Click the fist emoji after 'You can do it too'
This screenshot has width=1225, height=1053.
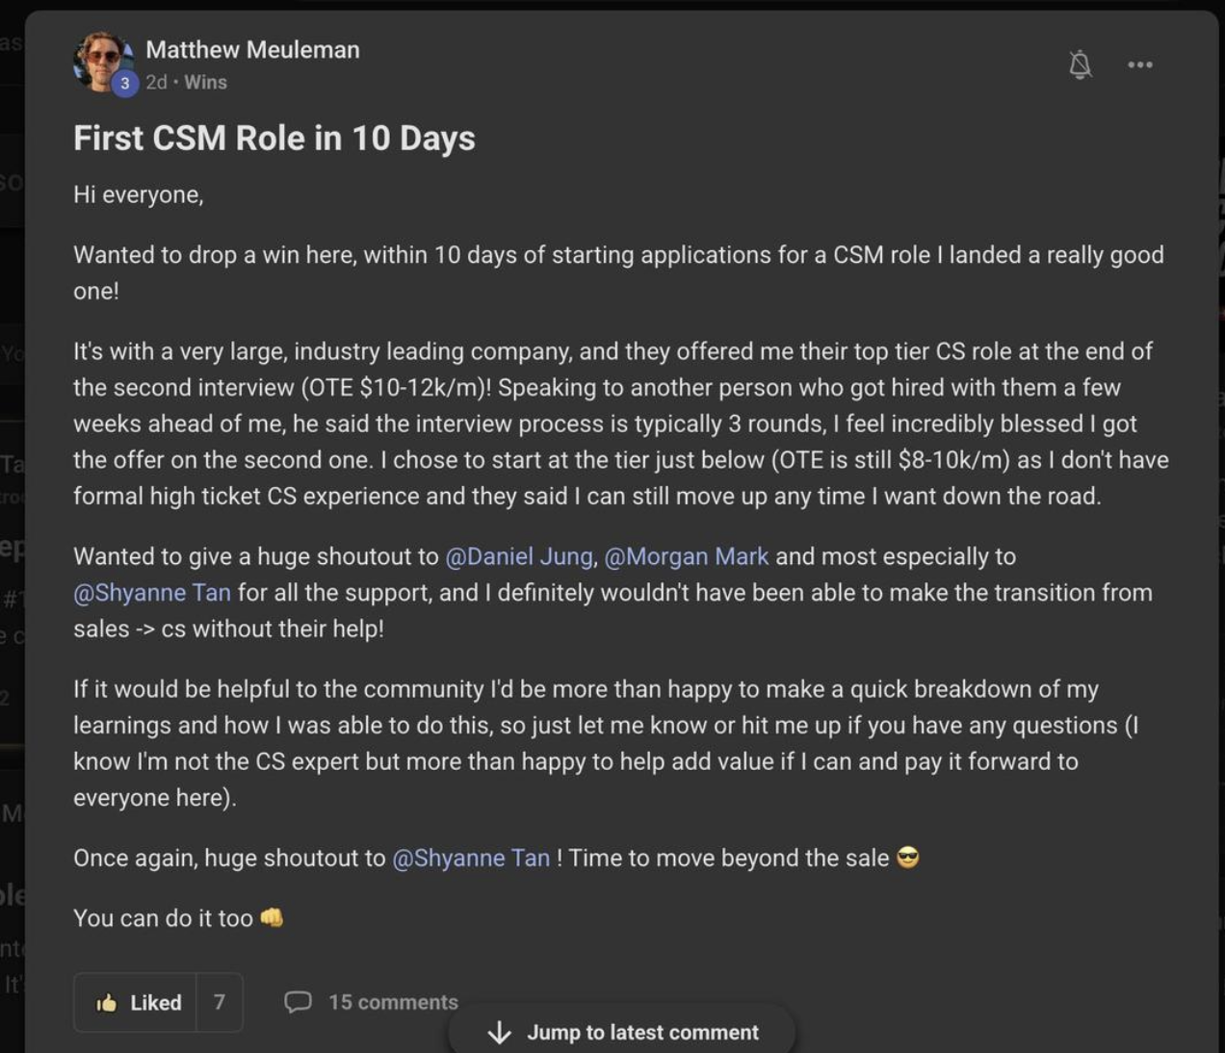[272, 918]
